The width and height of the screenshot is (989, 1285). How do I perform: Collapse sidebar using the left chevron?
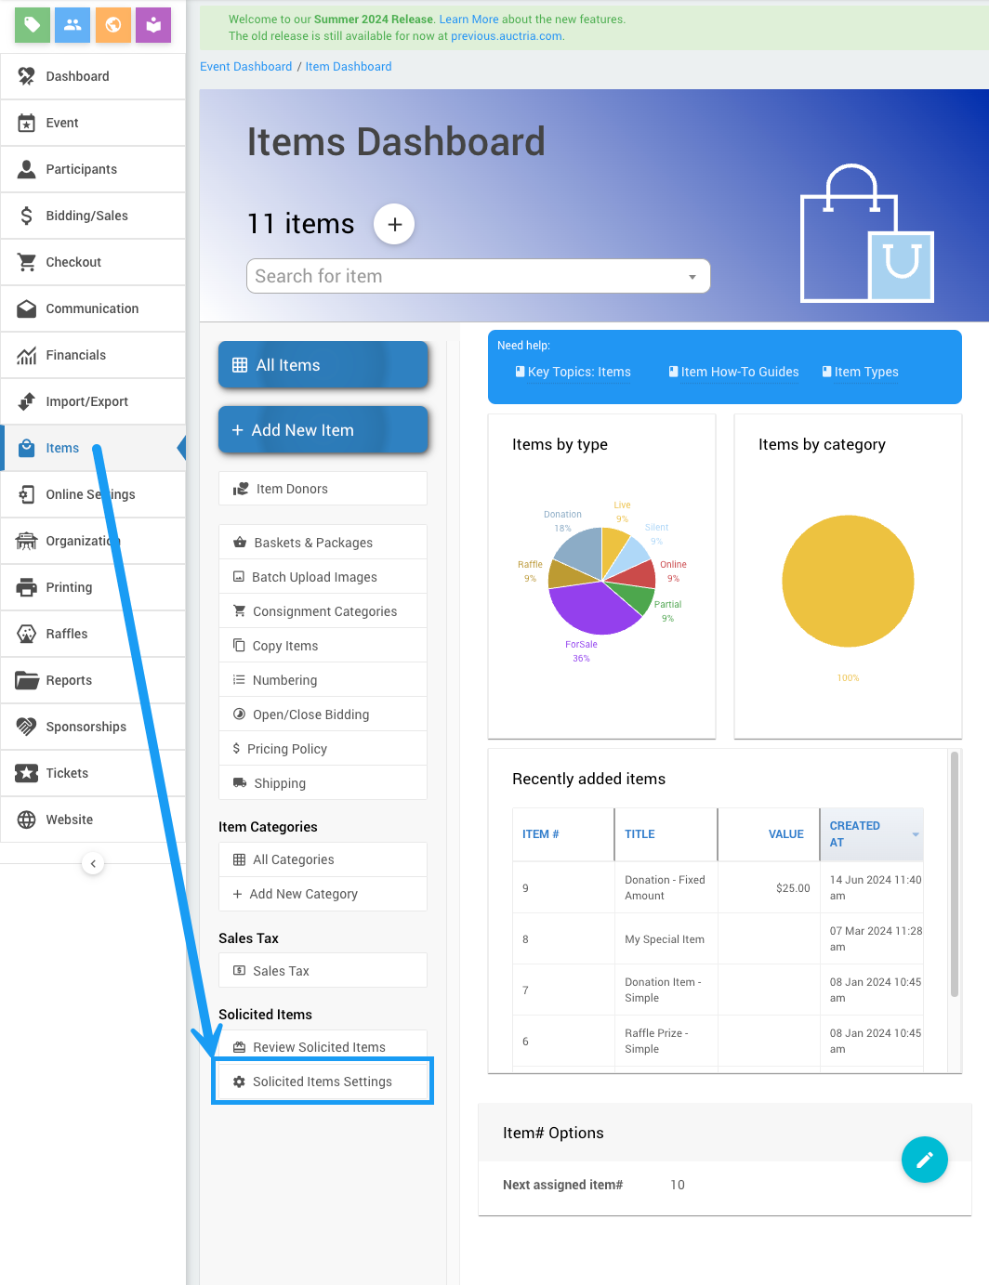93,863
